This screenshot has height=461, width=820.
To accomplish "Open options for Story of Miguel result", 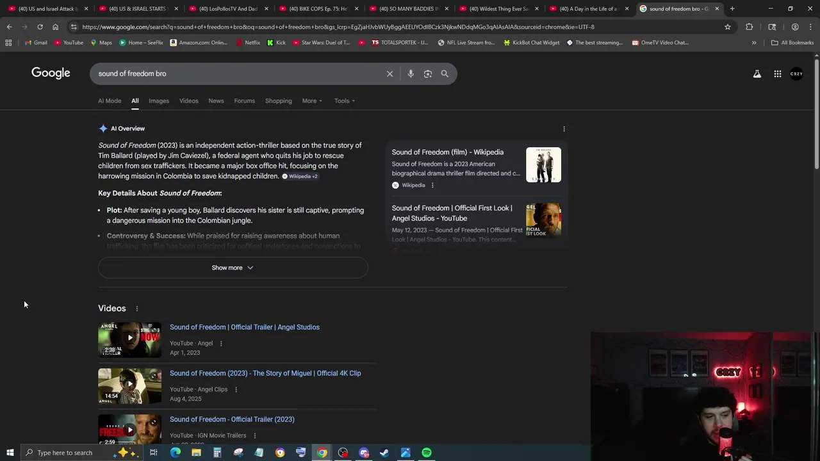I will coord(236,389).
